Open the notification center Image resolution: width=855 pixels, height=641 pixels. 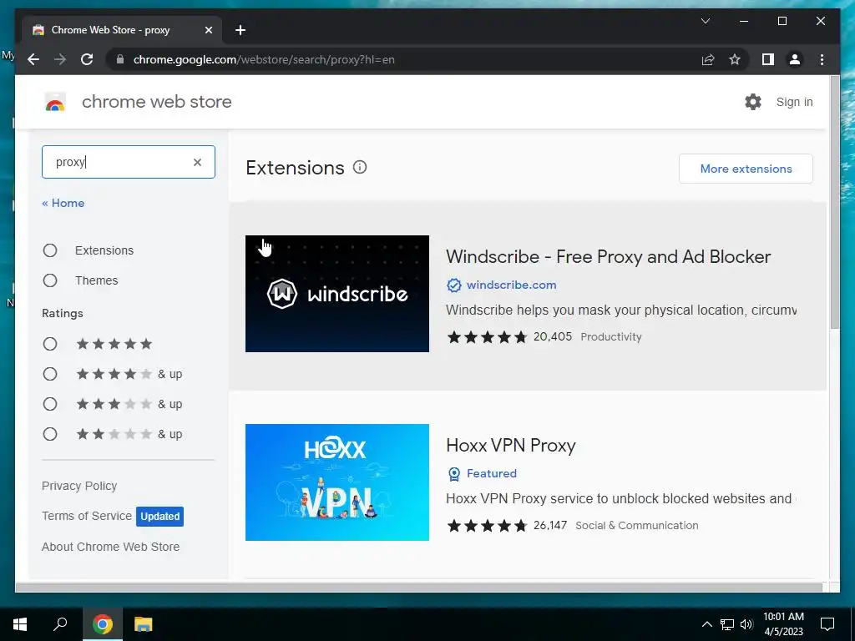click(x=827, y=624)
